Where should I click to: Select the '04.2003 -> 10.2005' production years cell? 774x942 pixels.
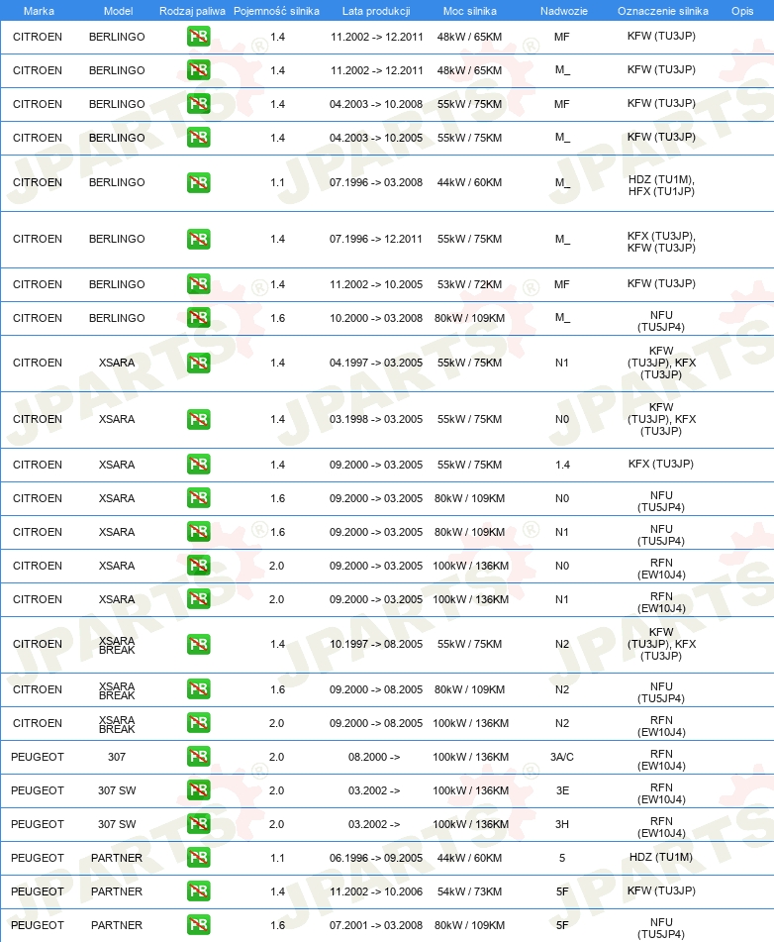(376, 138)
